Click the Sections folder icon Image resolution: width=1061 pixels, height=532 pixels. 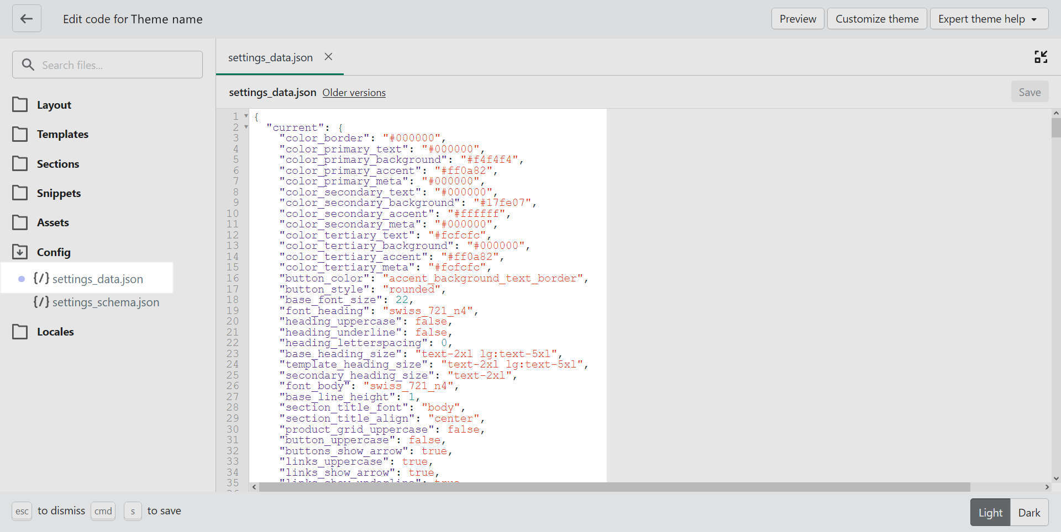(x=20, y=164)
